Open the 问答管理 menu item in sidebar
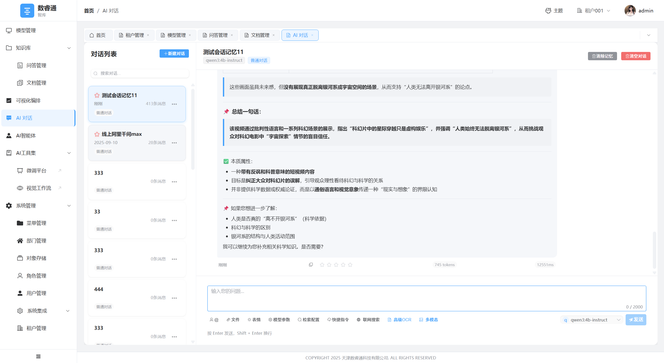This screenshot has height=363, width=664. 36,65
